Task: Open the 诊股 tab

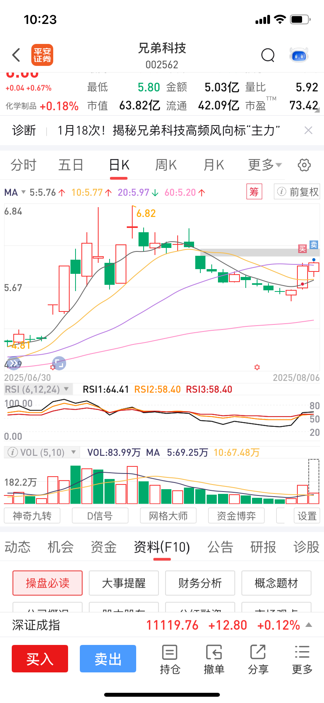Action: click(306, 547)
